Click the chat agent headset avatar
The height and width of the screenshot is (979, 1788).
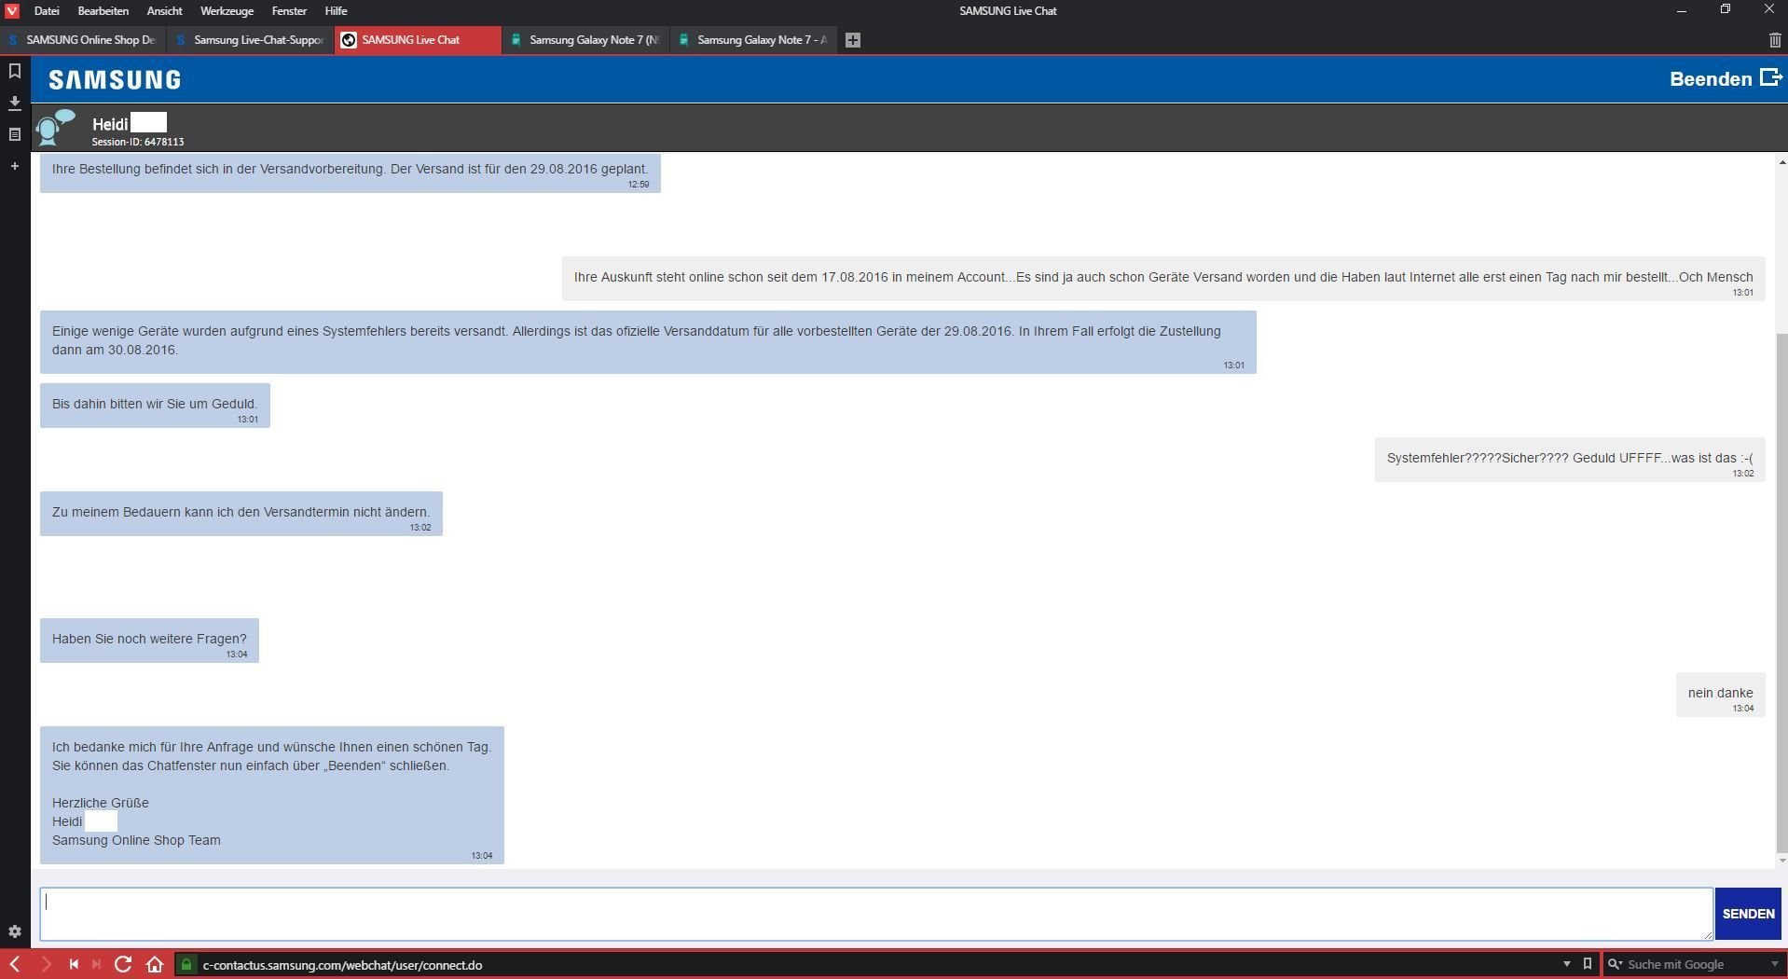(x=54, y=127)
